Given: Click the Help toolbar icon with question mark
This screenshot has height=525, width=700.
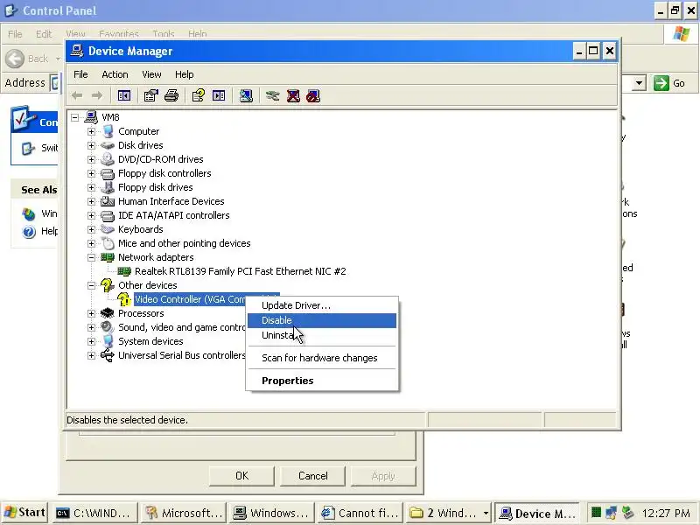Looking at the screenshot, I should click(x=199, y=95).
